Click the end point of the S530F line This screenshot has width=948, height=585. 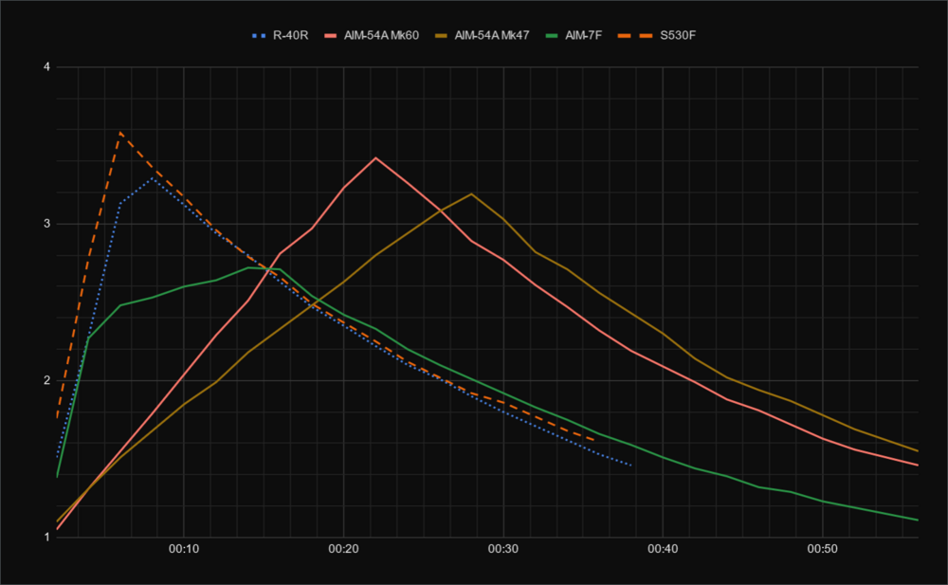point(595,441)
